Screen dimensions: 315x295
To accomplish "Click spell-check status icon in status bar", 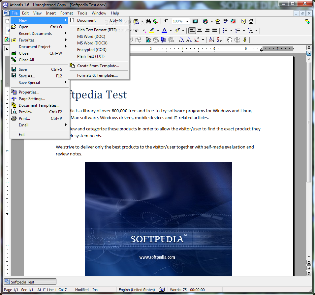I will (x=162, y=290).
